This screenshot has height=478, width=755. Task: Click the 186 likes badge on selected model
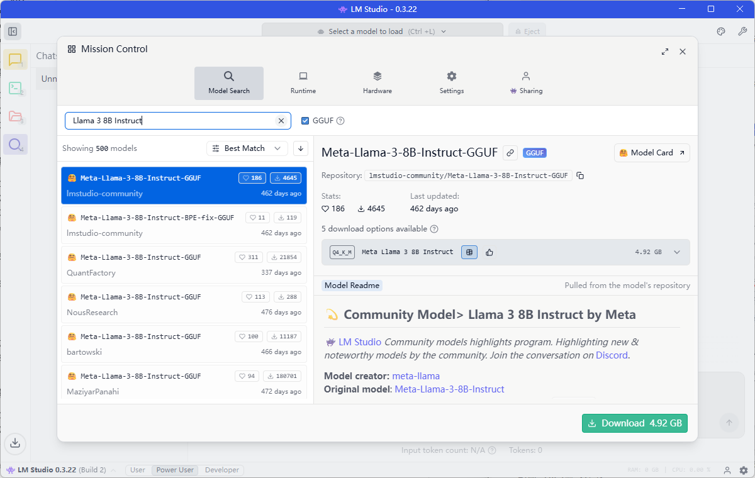pos(252,178)
